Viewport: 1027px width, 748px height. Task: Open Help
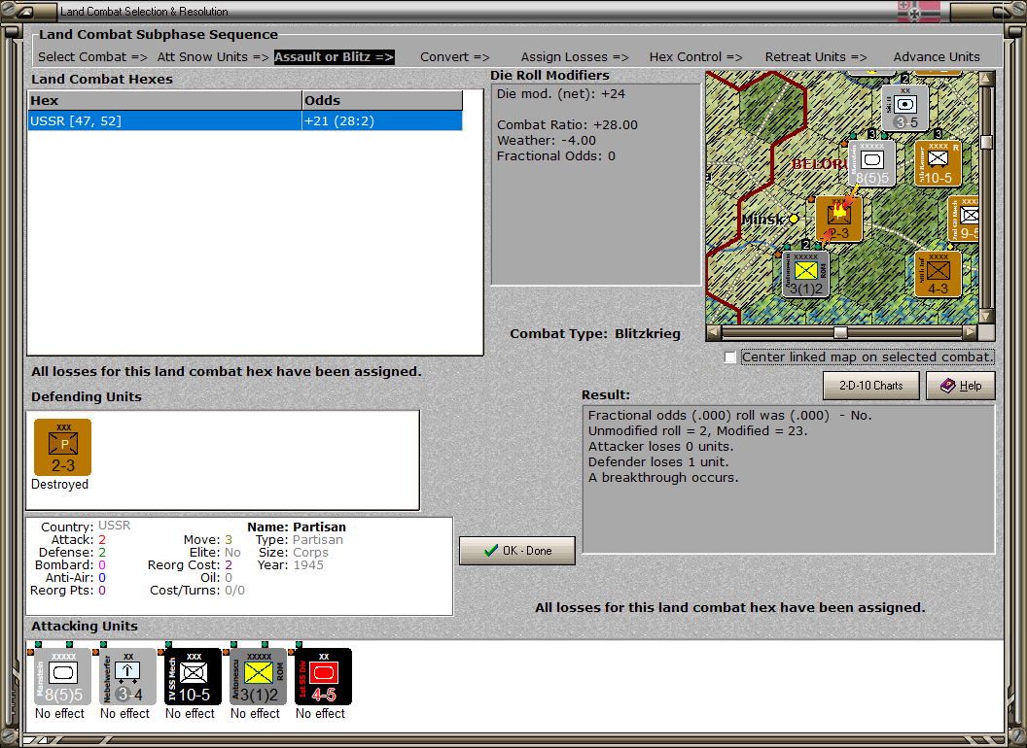coord(961,386)
